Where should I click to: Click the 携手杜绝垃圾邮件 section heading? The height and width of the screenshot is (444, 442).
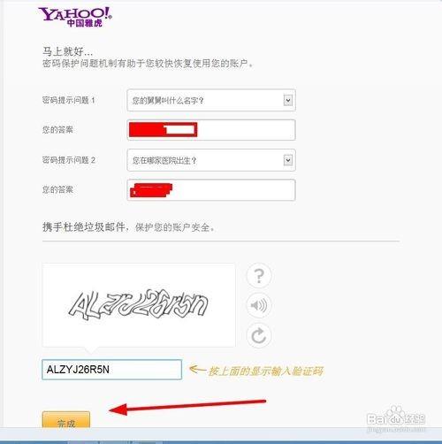[84, 227]
